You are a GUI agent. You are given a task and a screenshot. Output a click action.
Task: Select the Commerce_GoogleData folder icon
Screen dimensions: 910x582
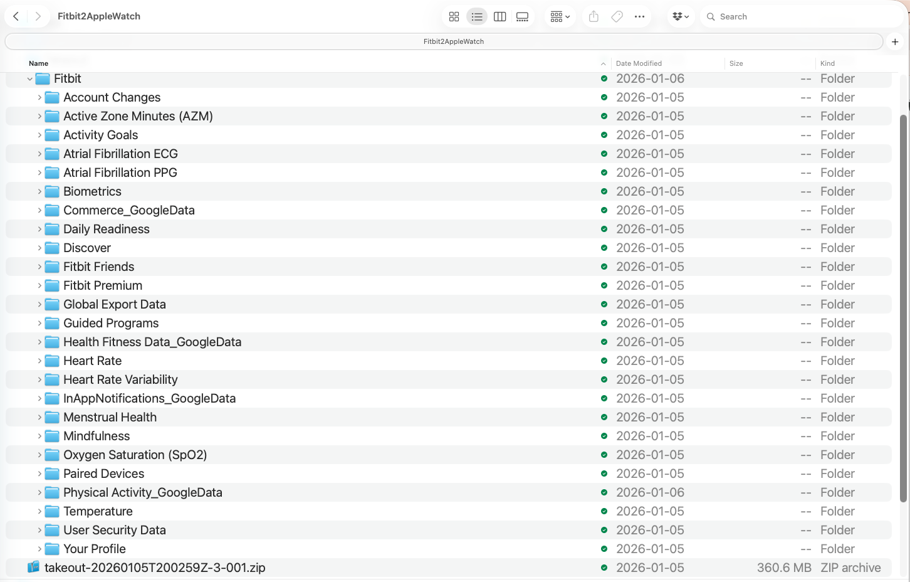point(52,210)
